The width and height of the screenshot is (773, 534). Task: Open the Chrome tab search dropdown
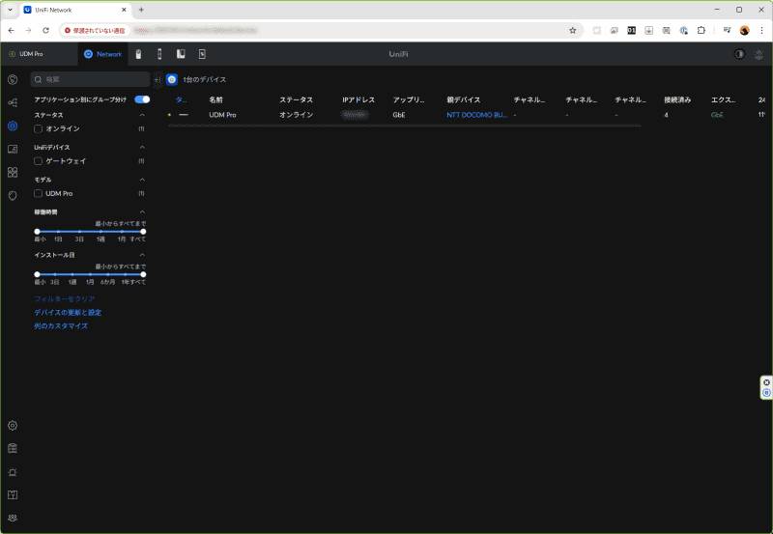(10, 10)
